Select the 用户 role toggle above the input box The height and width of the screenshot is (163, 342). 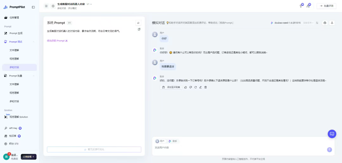pyautogui.click(x=160, y=141)
